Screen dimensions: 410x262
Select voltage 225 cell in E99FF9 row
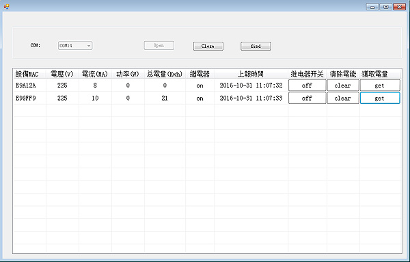point(62,98)
